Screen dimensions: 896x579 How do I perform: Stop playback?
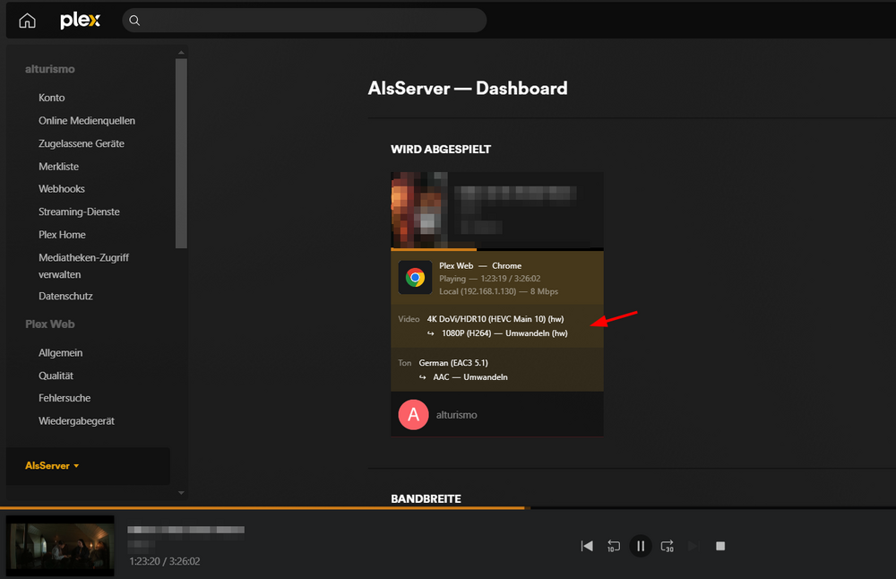(720, 546)
